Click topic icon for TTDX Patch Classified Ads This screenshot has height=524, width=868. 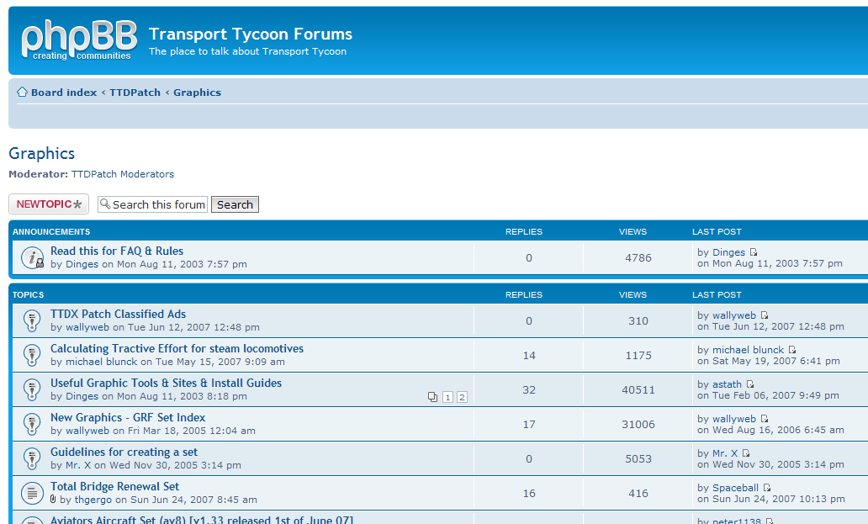(x=32, y=320)
